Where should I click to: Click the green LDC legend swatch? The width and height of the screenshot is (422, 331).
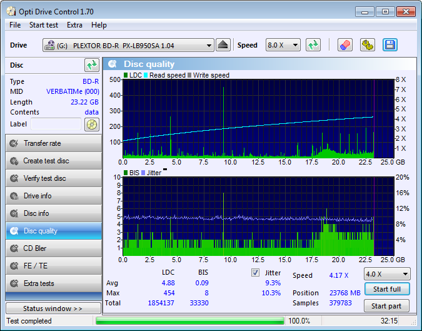(x=126, y=75)
